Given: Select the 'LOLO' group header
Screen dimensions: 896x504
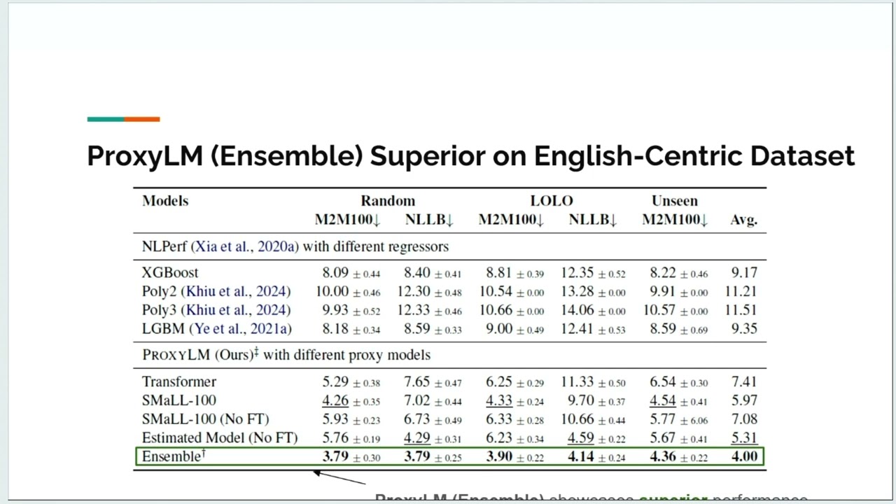Looking at the screenshot, I should click(552, 201).
